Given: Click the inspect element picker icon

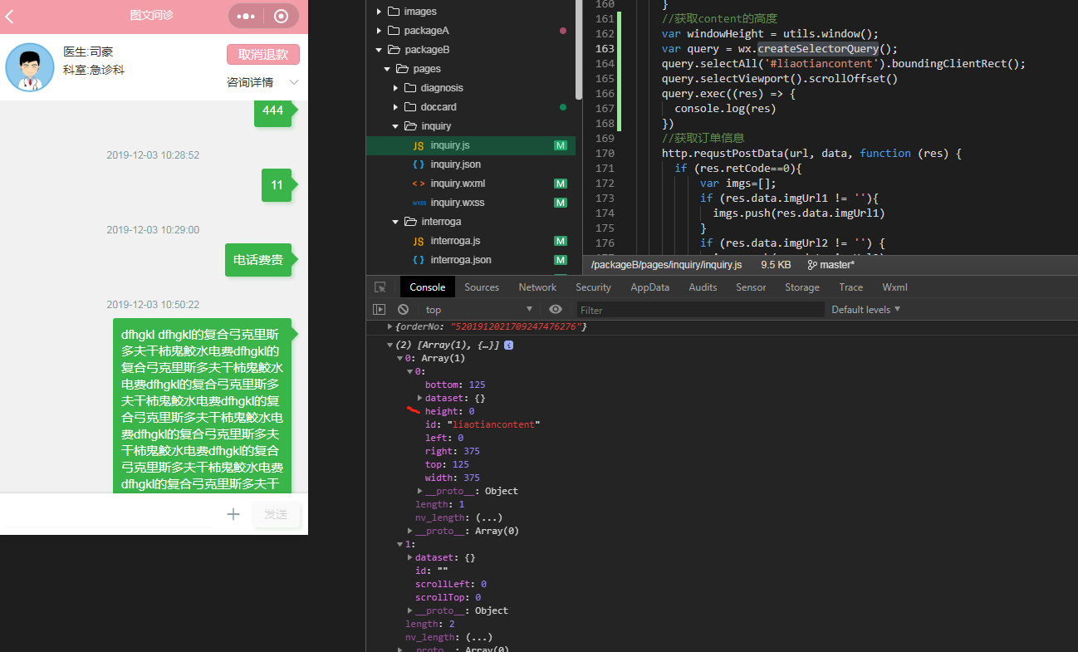Looking at the screenshot, I should 380,287.
